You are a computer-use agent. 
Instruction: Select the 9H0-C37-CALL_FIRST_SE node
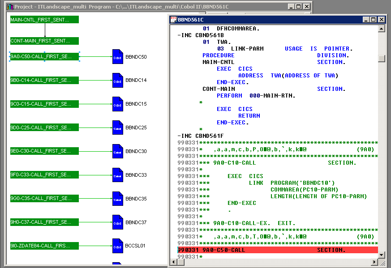pos(44,222)
